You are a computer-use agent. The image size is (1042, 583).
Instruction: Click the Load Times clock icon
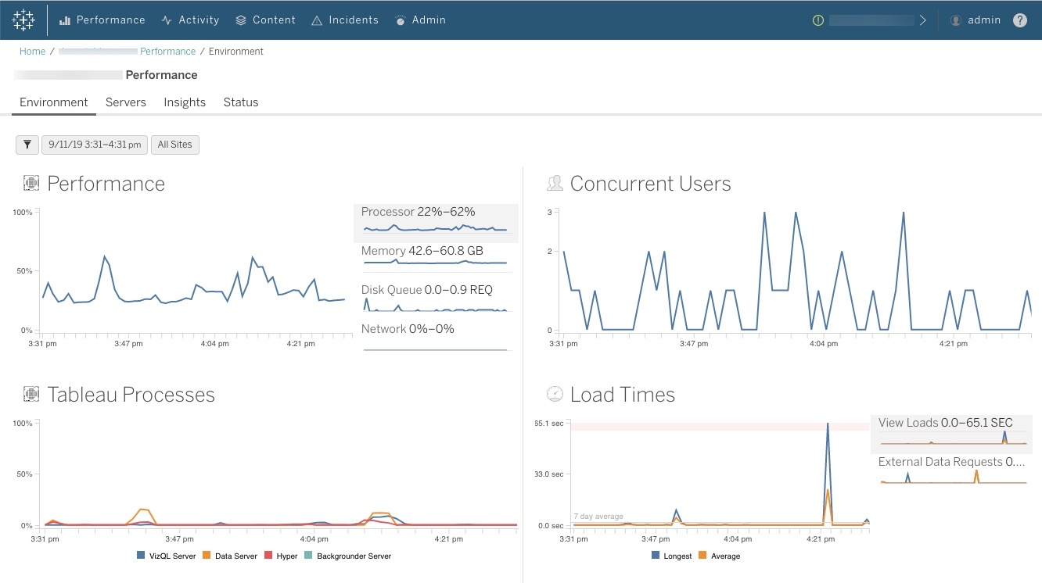click(555, 393)
